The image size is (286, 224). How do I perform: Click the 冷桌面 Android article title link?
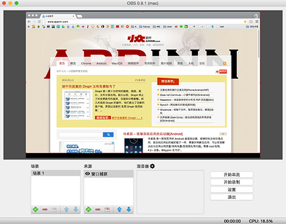[x=152, y=134]
